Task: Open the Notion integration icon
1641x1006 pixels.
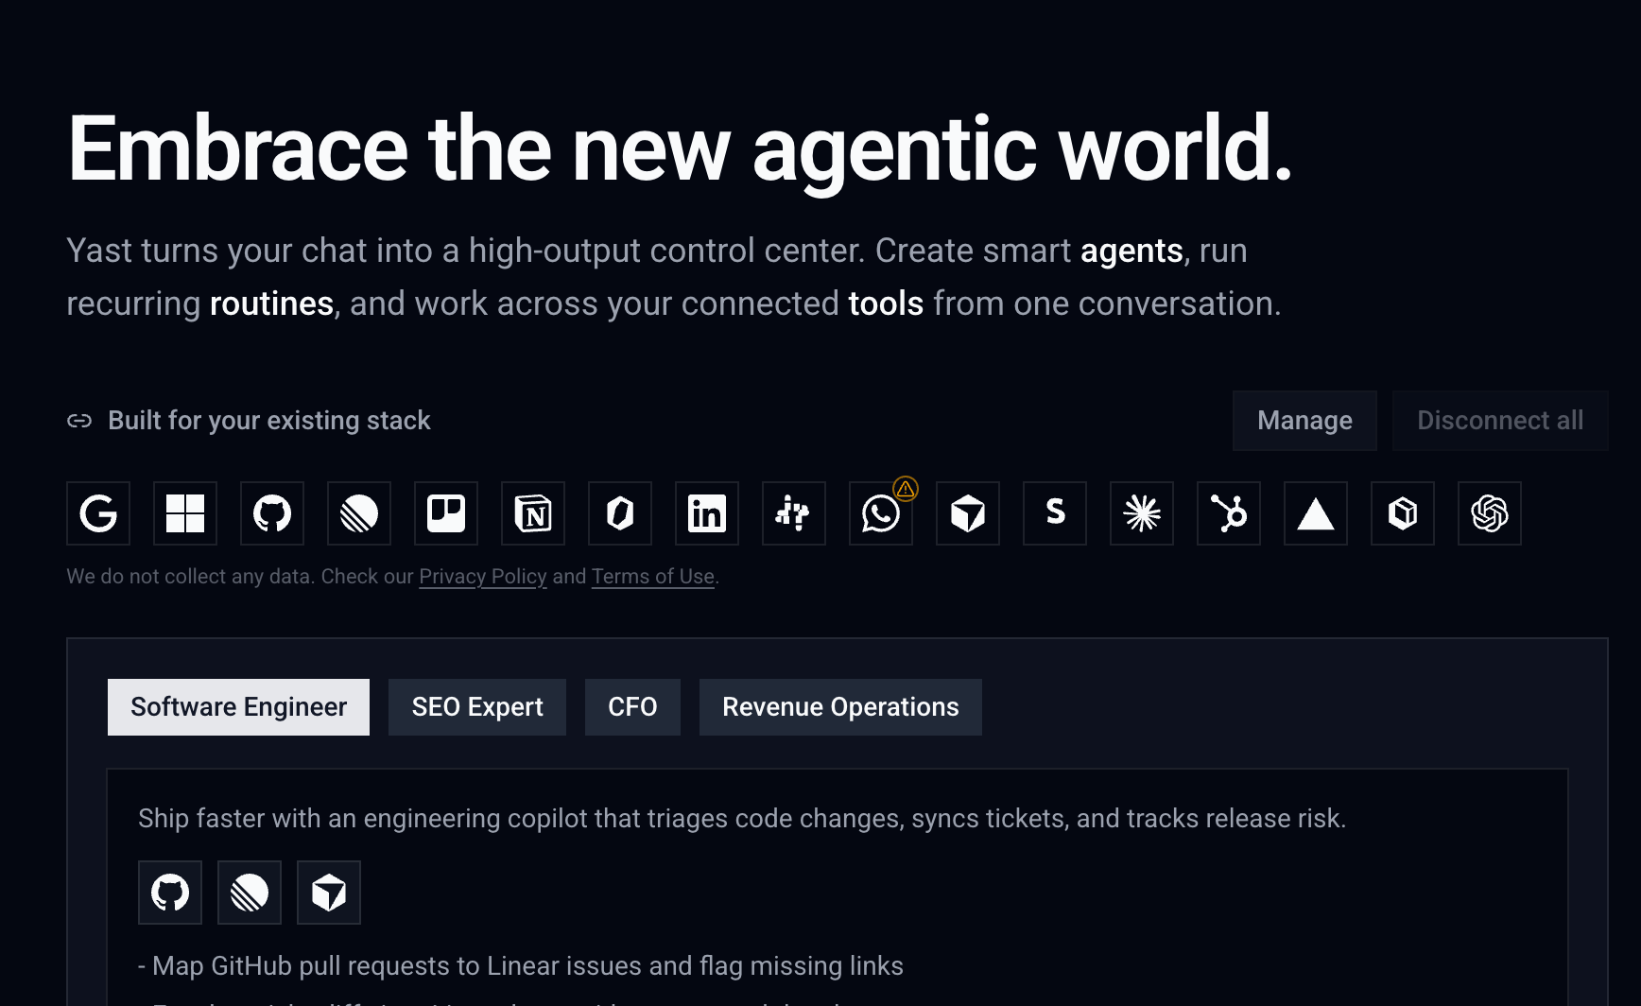Action: coord(533,513)
